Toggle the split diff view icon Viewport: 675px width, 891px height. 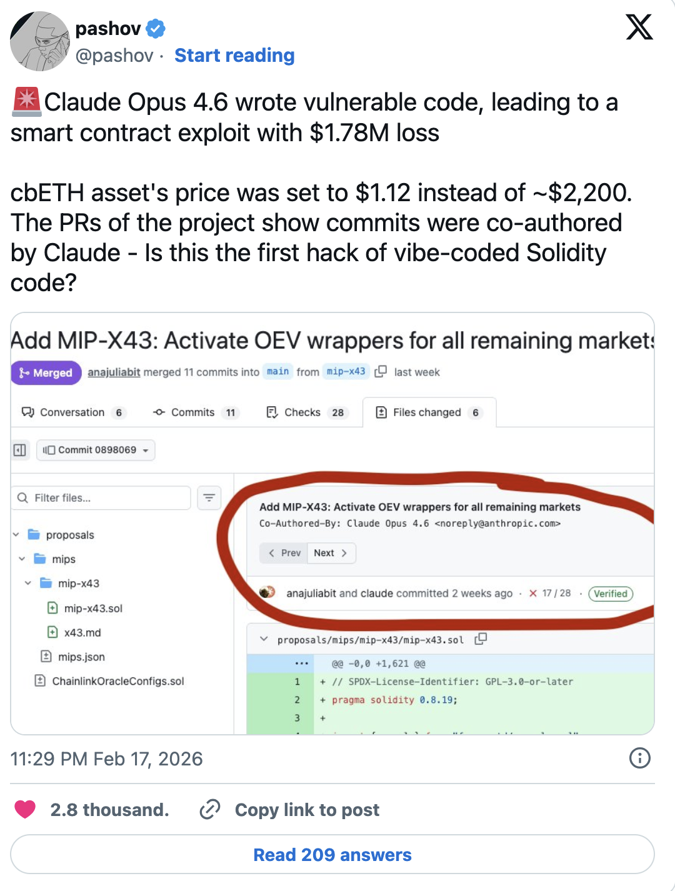pyautogui.click(x=19, y=450)
